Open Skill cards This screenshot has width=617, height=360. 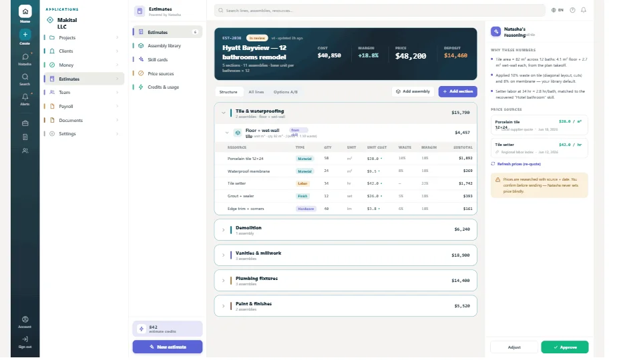click(167, 60)
